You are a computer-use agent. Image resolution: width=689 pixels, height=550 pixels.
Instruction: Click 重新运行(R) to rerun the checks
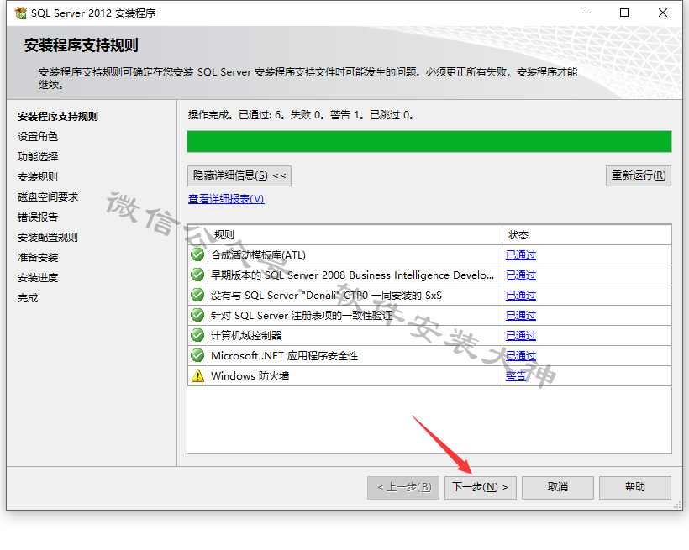click(x=639, y=175)
